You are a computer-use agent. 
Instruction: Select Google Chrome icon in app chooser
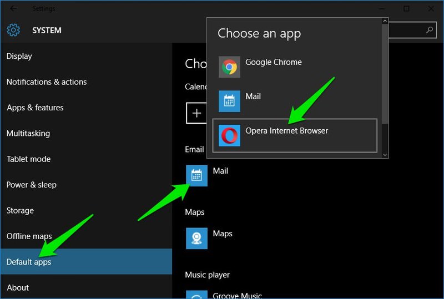(x=229, y=67)
